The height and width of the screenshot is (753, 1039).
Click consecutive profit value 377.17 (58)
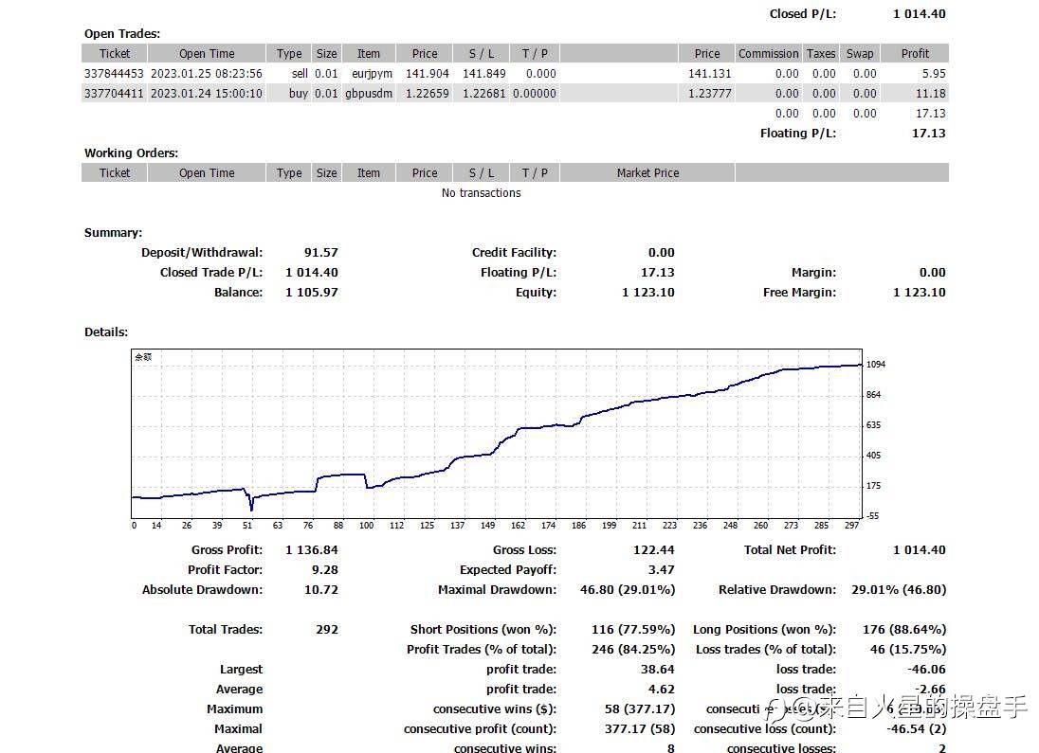pyautogui.click(x=640, y=728)
